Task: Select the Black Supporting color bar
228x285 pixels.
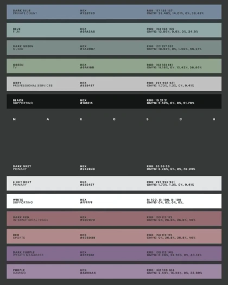Action: pos(114,102)
